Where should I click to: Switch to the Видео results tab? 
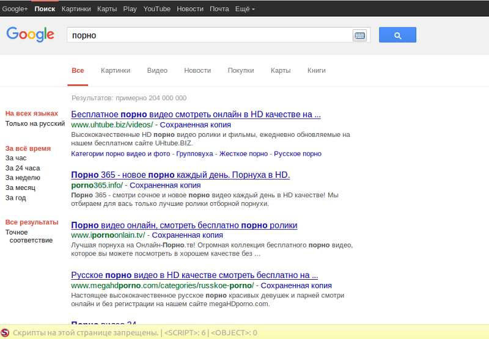pos(157,71)
